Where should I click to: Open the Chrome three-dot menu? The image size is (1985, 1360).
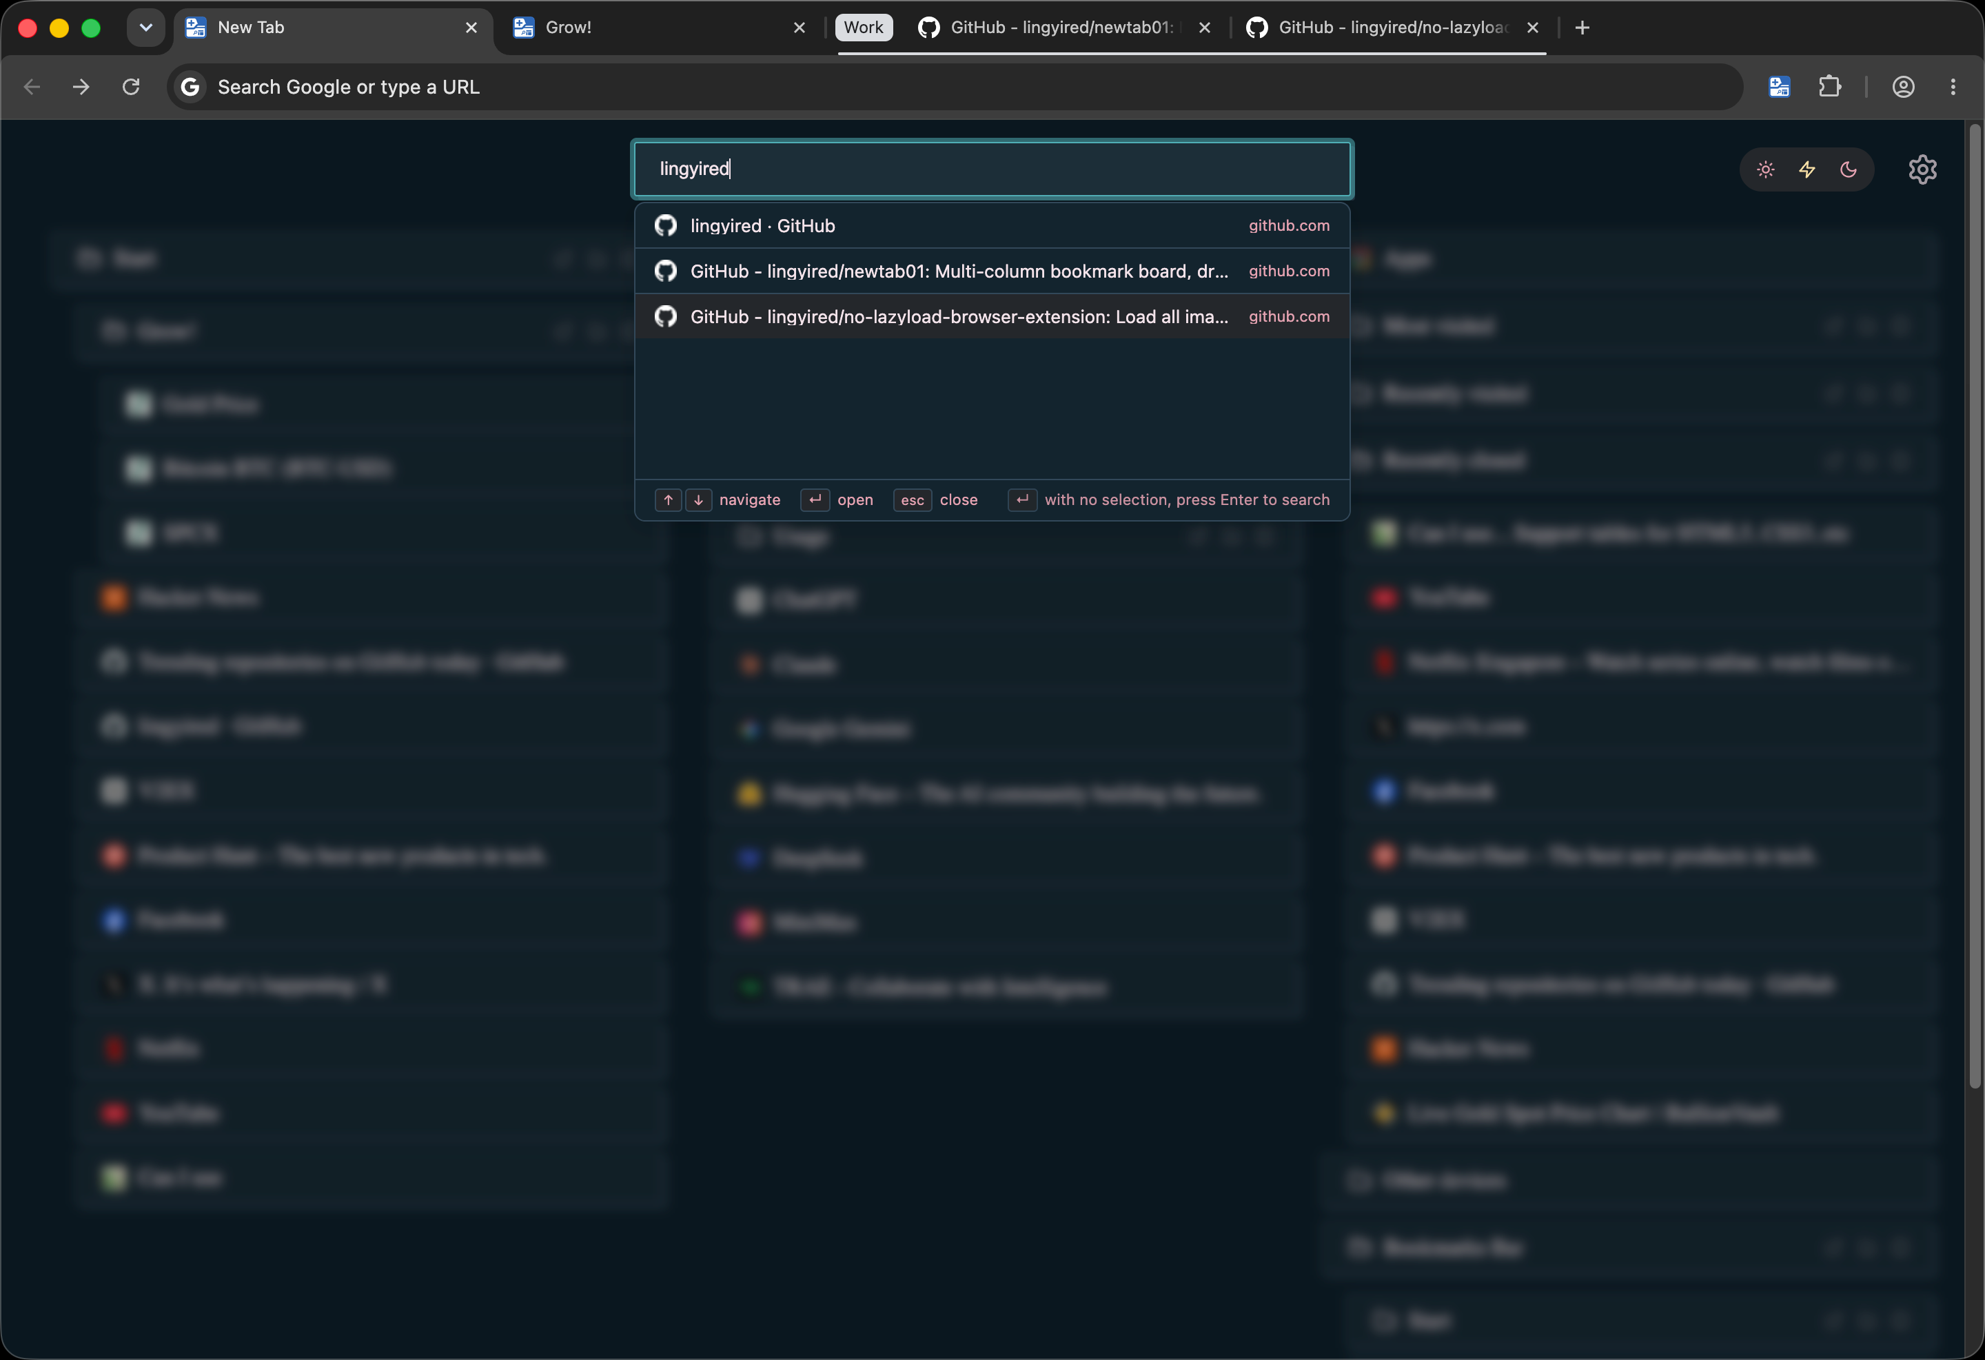(x=1953, y=87)
